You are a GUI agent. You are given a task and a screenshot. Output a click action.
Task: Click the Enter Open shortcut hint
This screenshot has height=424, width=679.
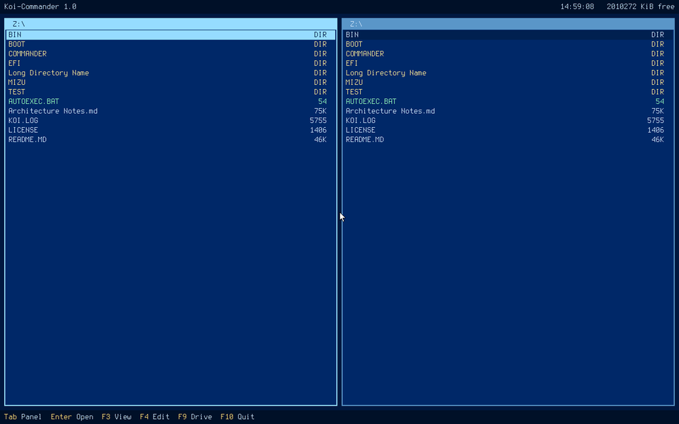point(72,417)
